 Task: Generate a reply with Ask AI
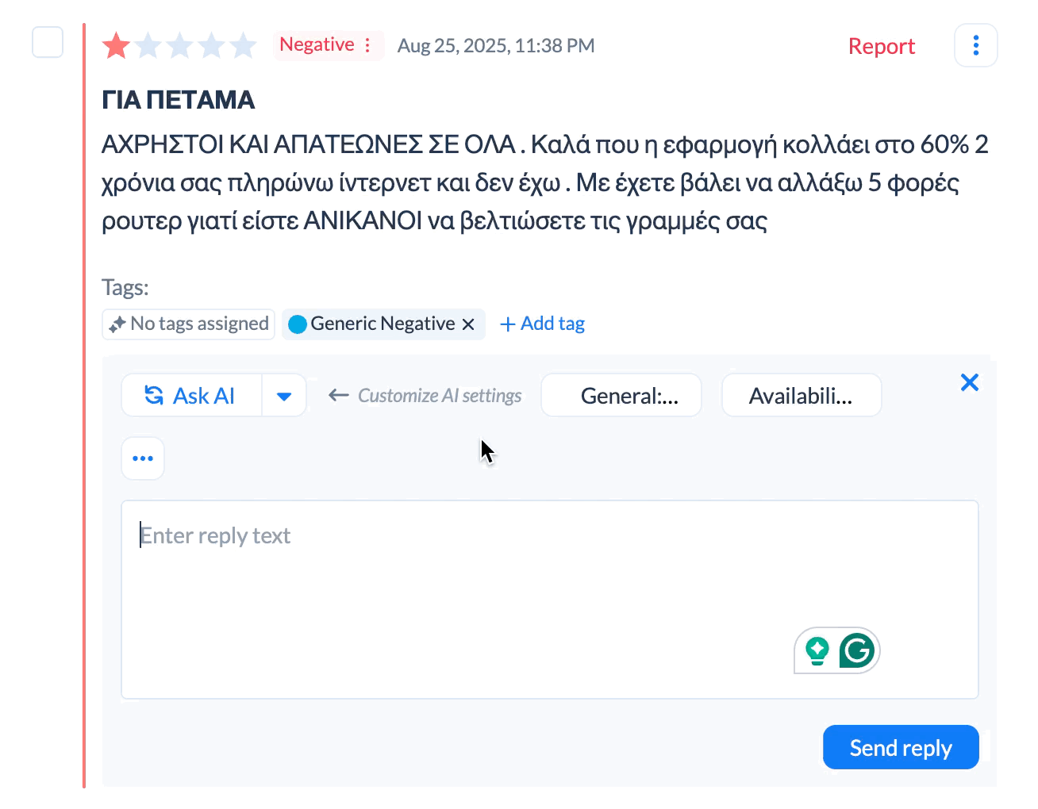[x=191, y=395]
